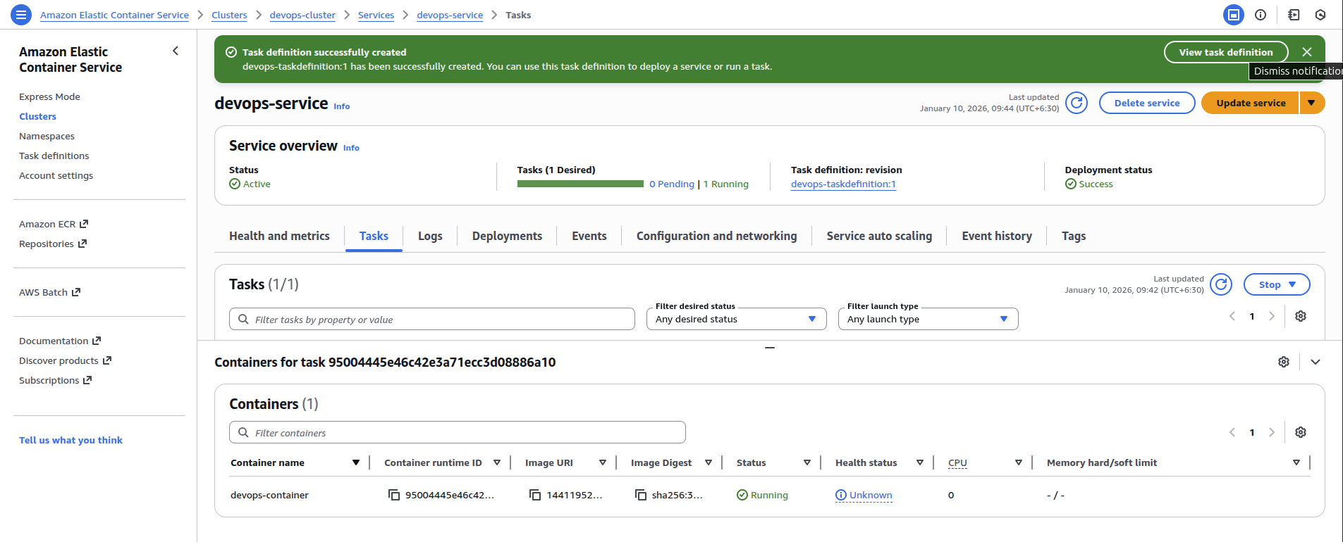Open Filter launch type dropdown

928,319
